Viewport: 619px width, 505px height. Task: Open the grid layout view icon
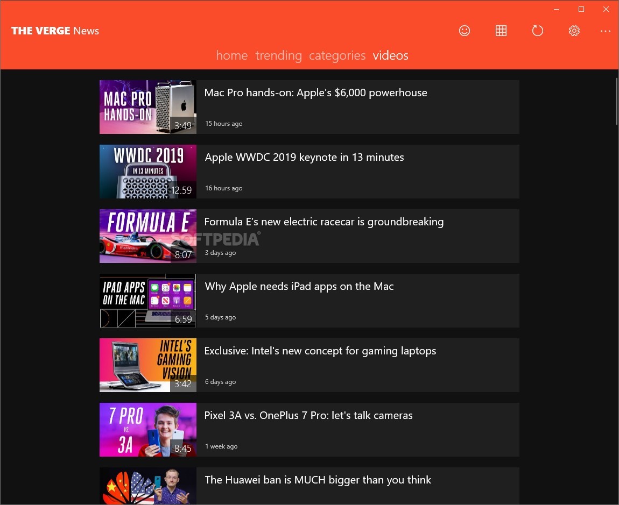tap(501, 31)
